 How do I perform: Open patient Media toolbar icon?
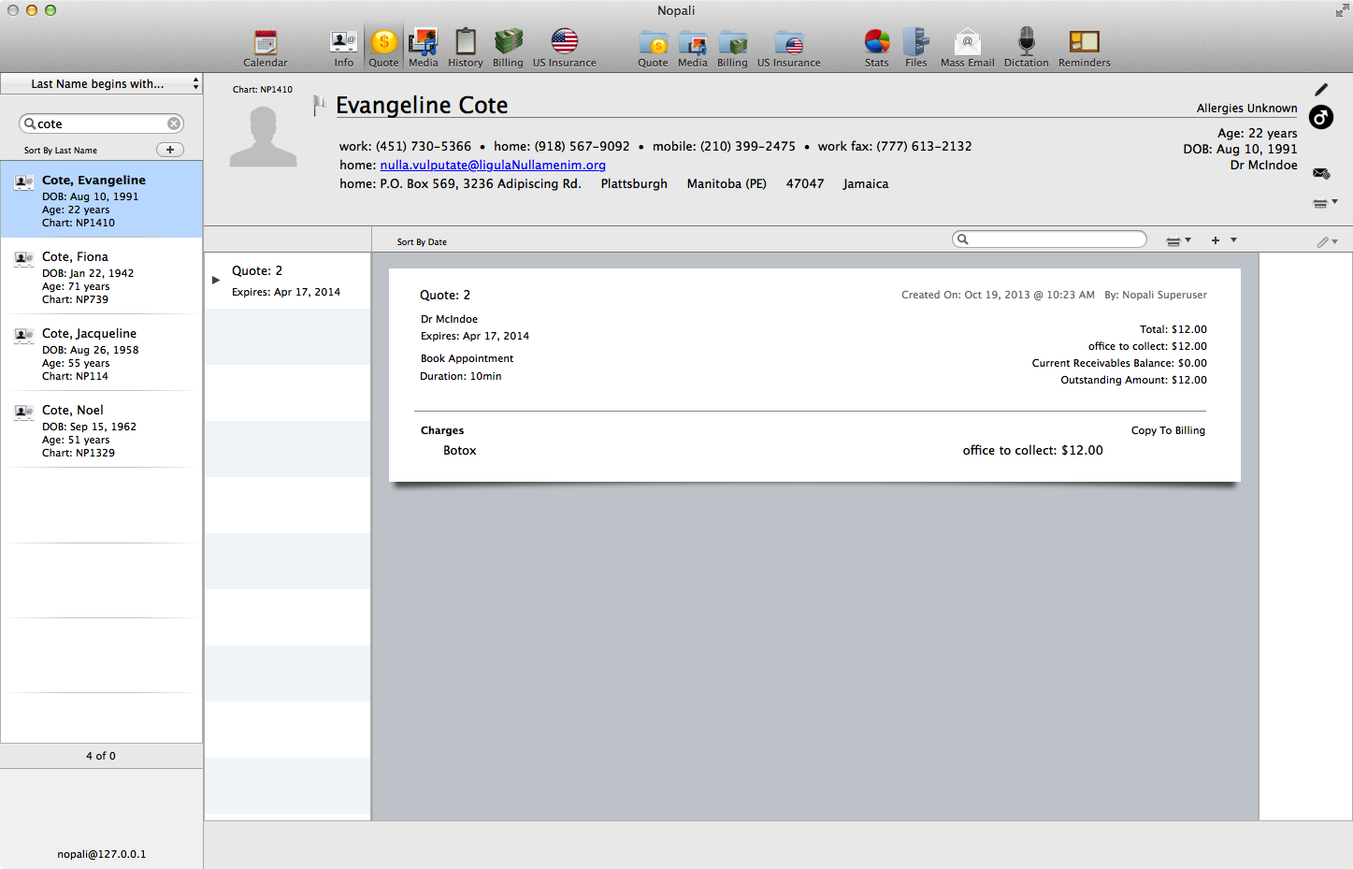423,48
